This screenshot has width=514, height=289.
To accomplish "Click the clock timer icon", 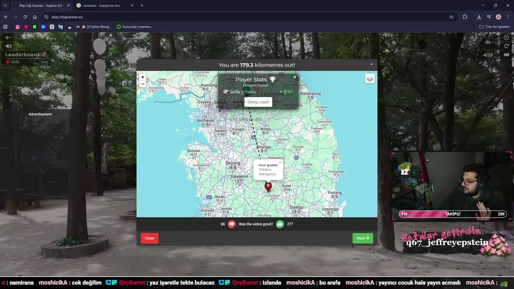I will coord(506,37).
